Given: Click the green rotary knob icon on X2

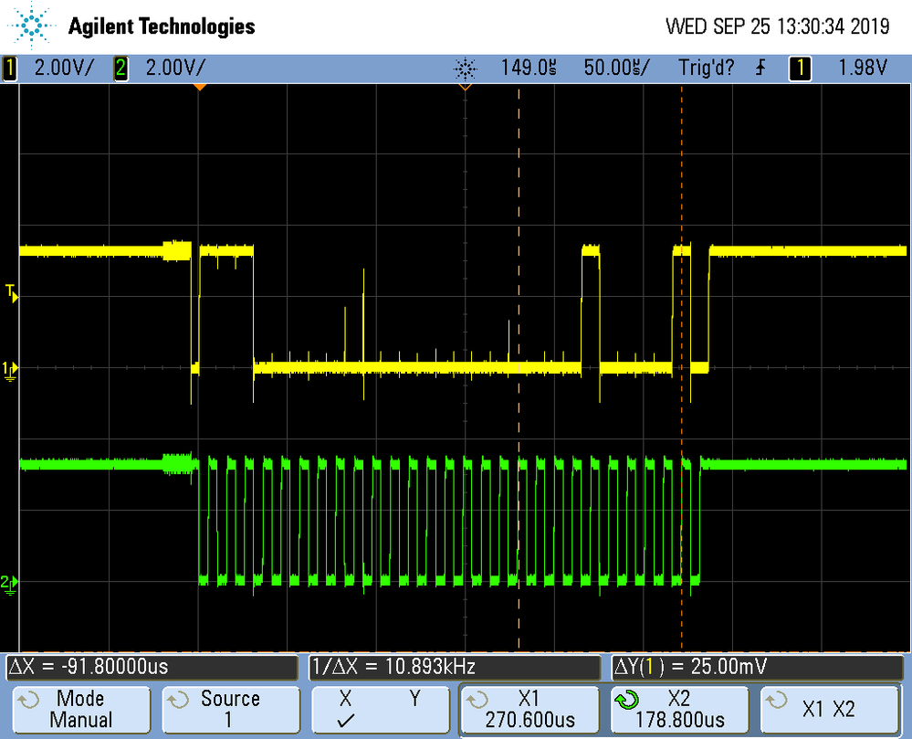Looking at the screenshot, I should tap(626, 700).
